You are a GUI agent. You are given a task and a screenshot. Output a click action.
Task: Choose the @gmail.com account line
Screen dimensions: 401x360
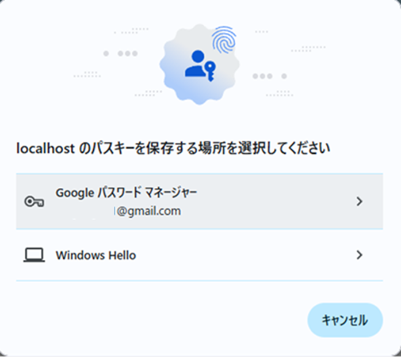pyautogui.click(x=148, y=211)
